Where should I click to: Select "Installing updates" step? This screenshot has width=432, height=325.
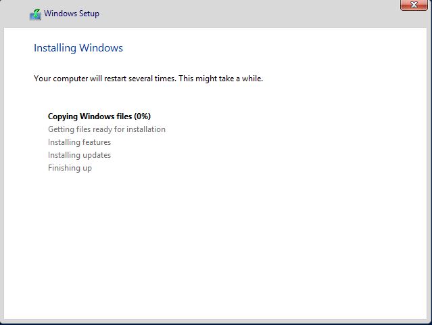pyautogui.click(x=79, y=155)
